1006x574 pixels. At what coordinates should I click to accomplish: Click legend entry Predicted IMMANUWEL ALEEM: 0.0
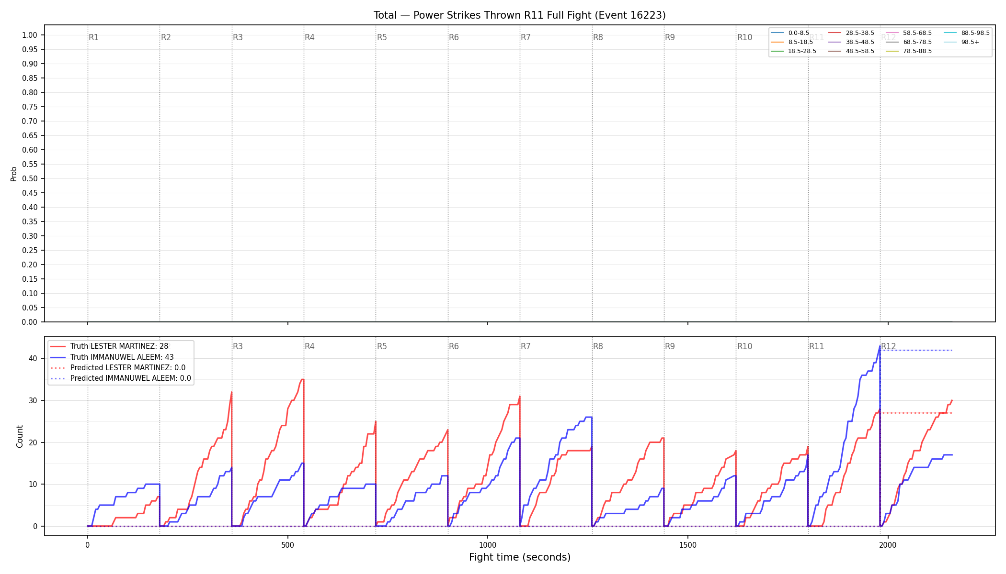[131, 378]
